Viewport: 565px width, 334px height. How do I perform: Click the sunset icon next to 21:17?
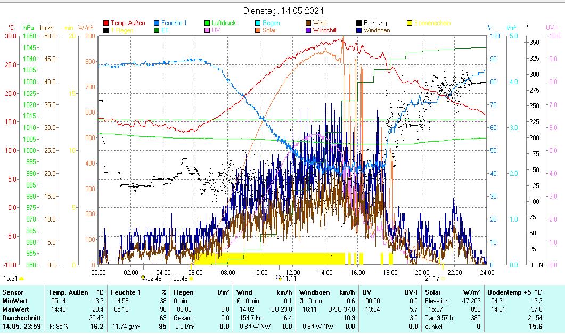click(x=443, y=279)
